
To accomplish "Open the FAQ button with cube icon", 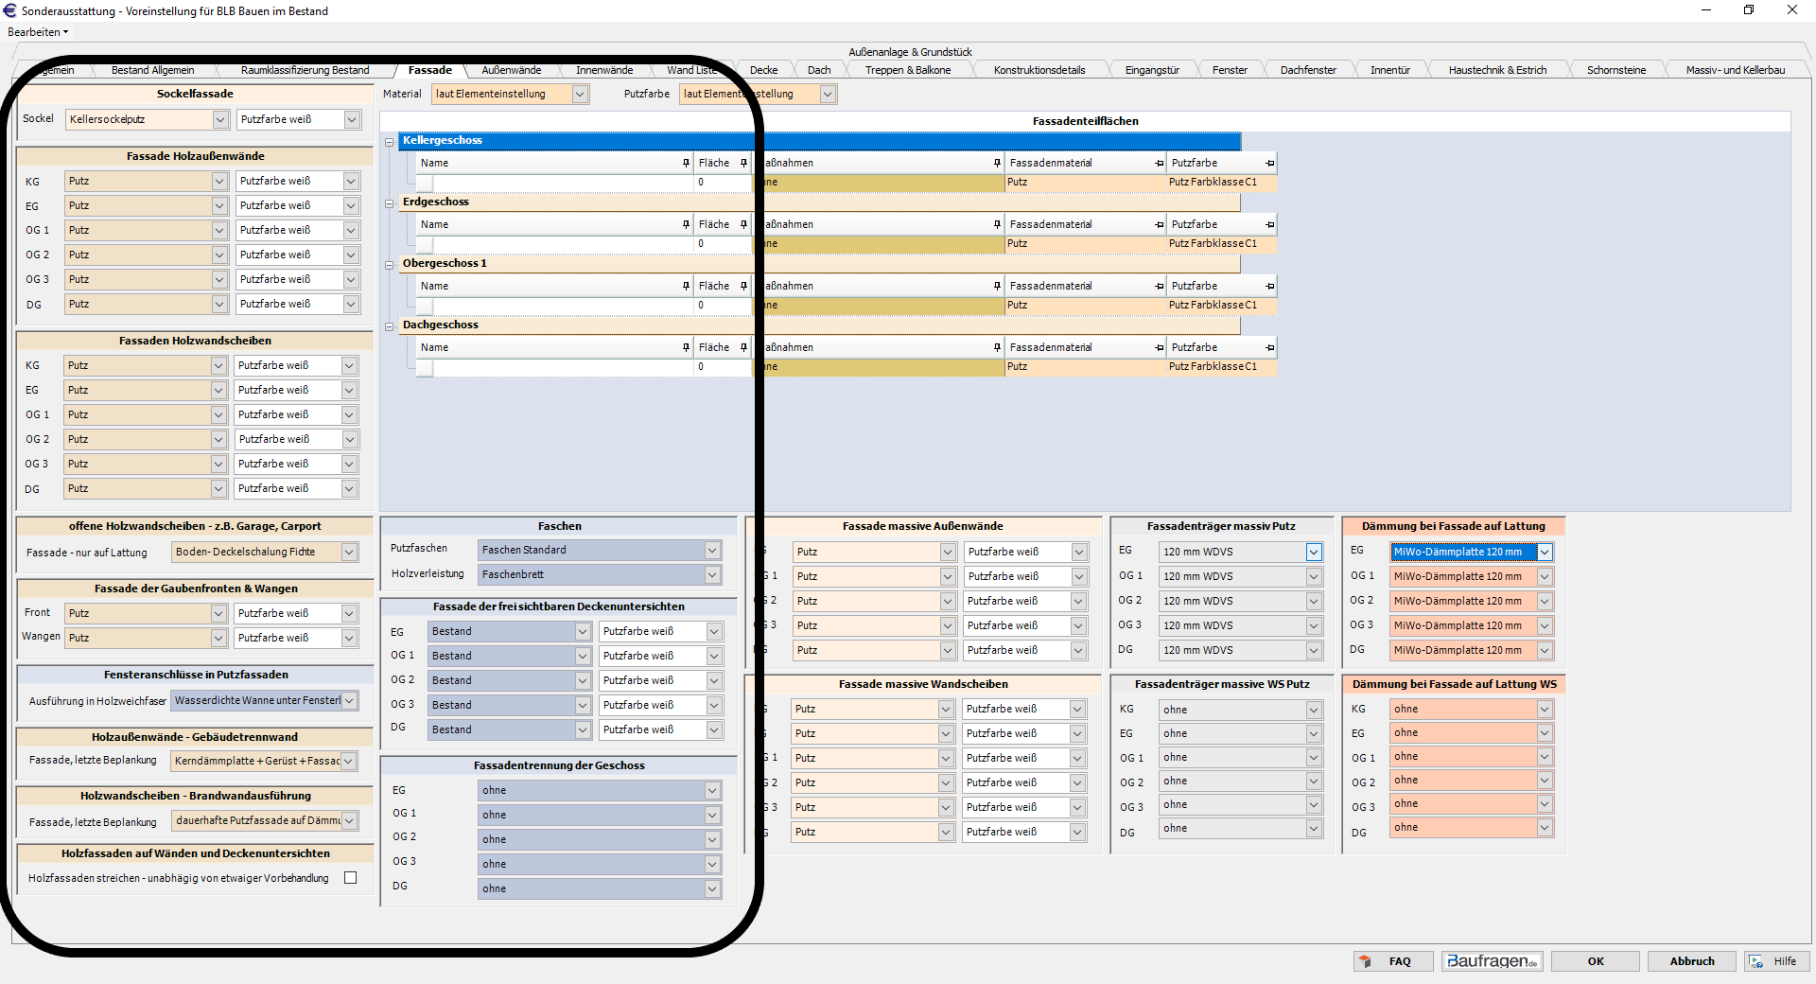I will [x=1392, y=961].
